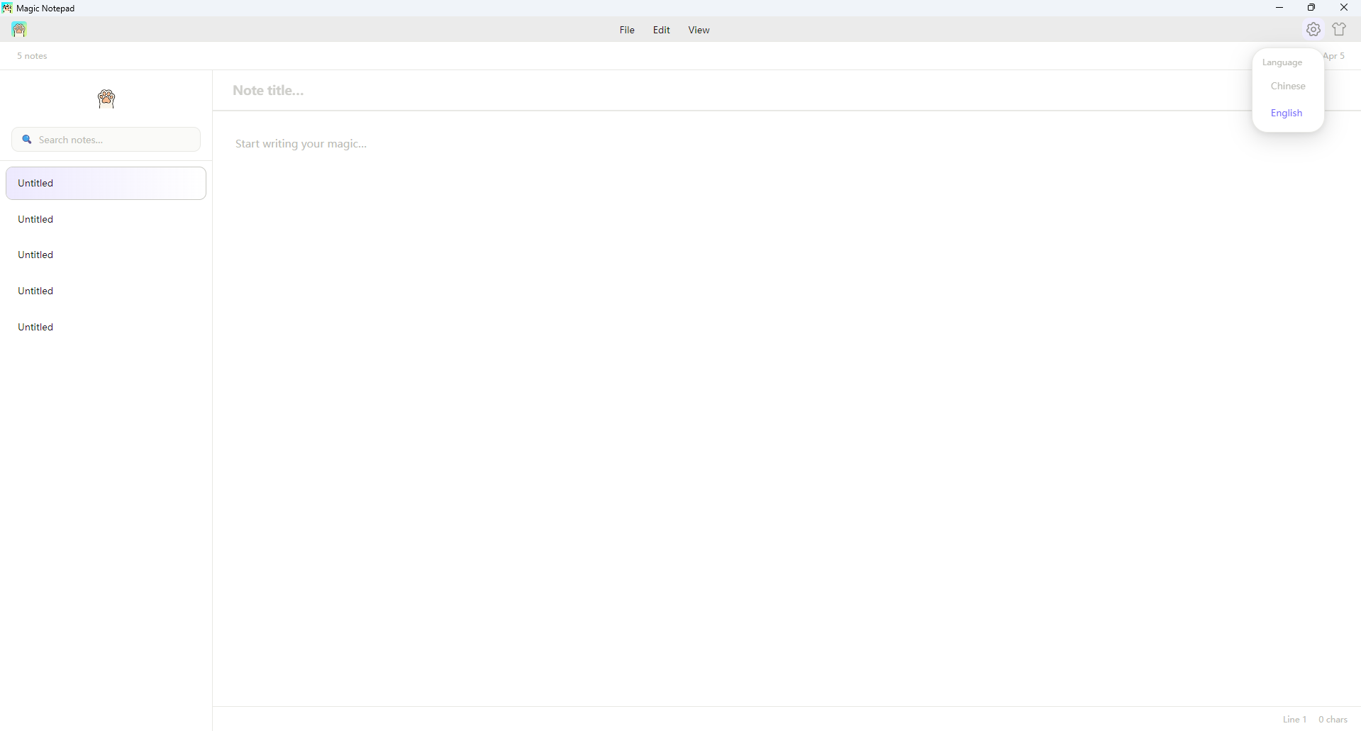The height and width of the screenshot is (731, 1361).
Task: Click the Apr 5 date label
Action: point(1334,56)
